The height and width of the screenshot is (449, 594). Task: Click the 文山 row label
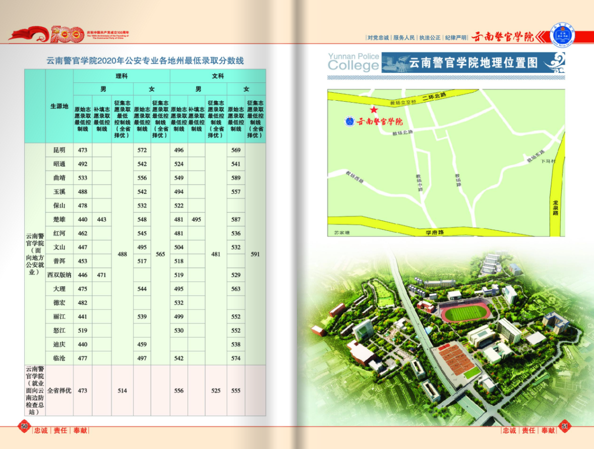[x=59, y=247]
